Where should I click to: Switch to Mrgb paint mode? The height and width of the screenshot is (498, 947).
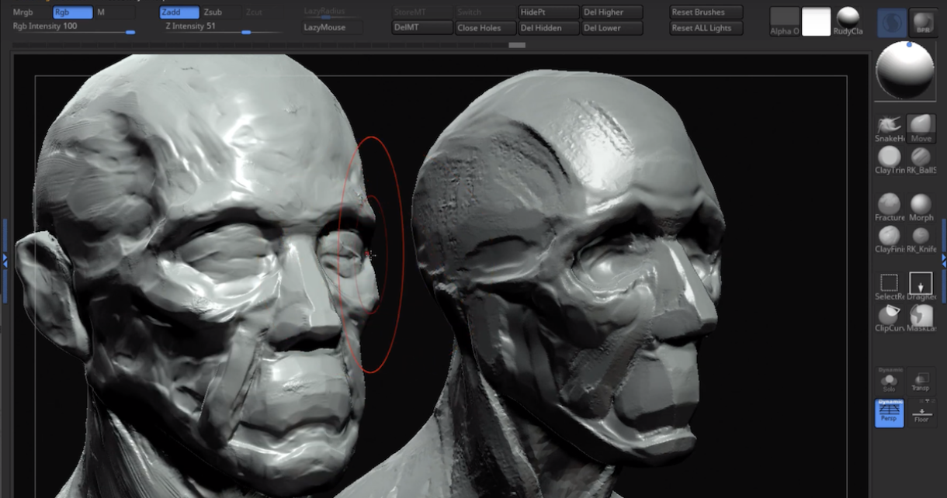tap(23, 12)
